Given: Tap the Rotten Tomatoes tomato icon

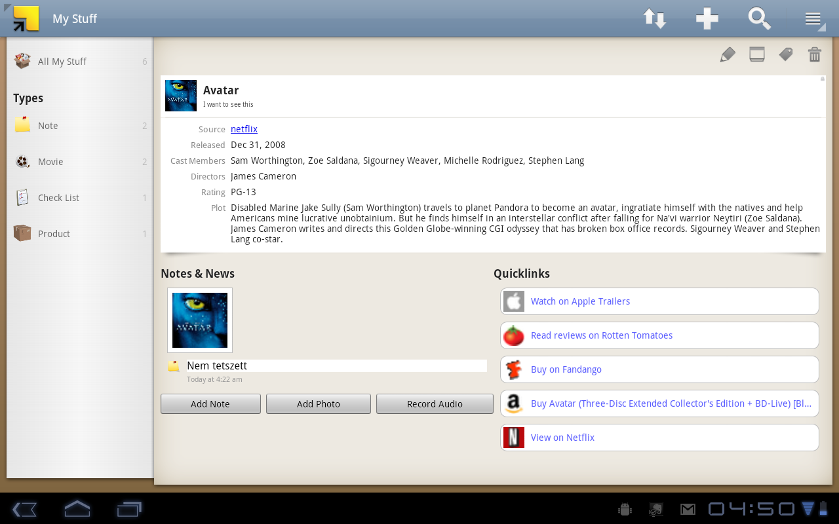Looking at the screenshot, I should [x=514, y=335].
